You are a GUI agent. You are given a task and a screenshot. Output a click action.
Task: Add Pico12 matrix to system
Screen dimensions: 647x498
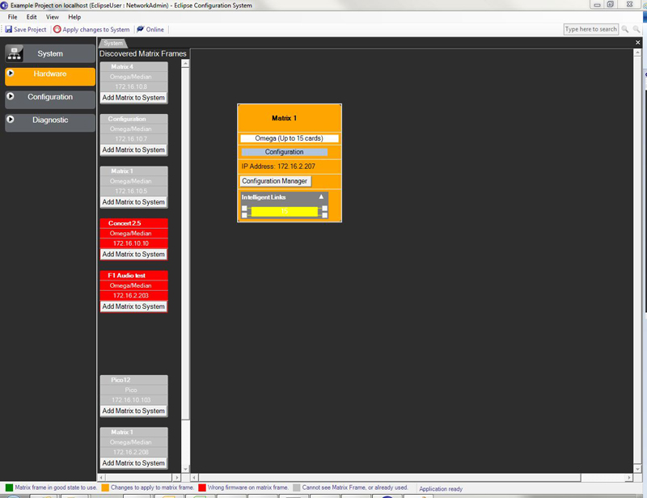(133, 411)
